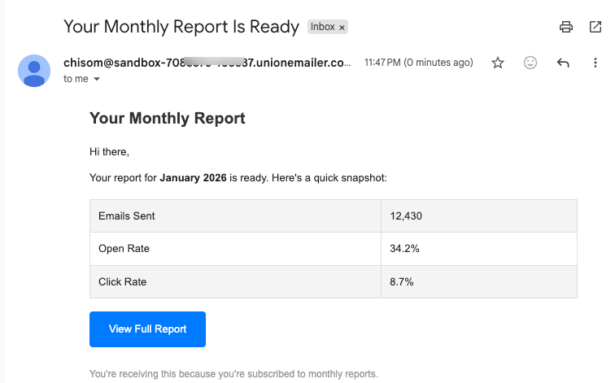Click the Open Rate value 34.2%
Image resolution: width=615 pixels, height=383 pixels.
404,249
